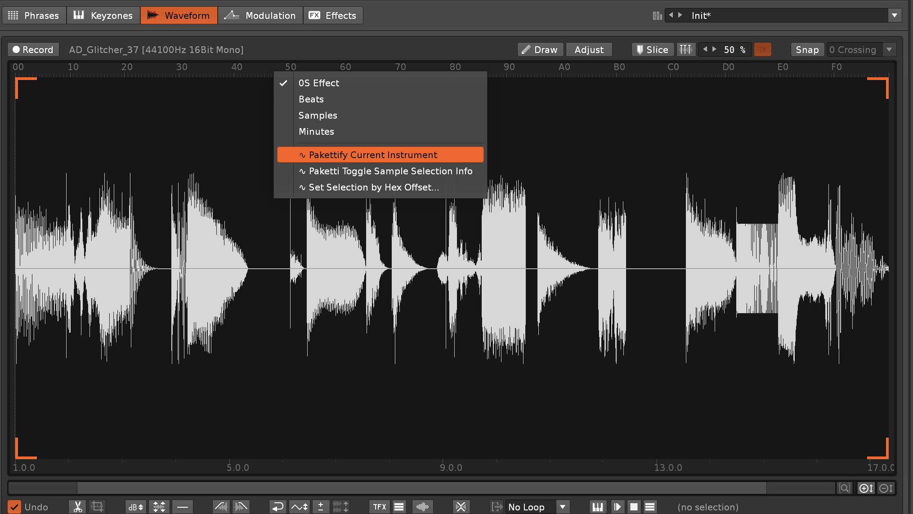
Task: Click the vertical zoom in icon
Action: (x=866, y=488)
